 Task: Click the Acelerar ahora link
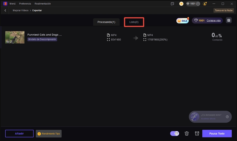pyautogui.click(x=208, y=118)
